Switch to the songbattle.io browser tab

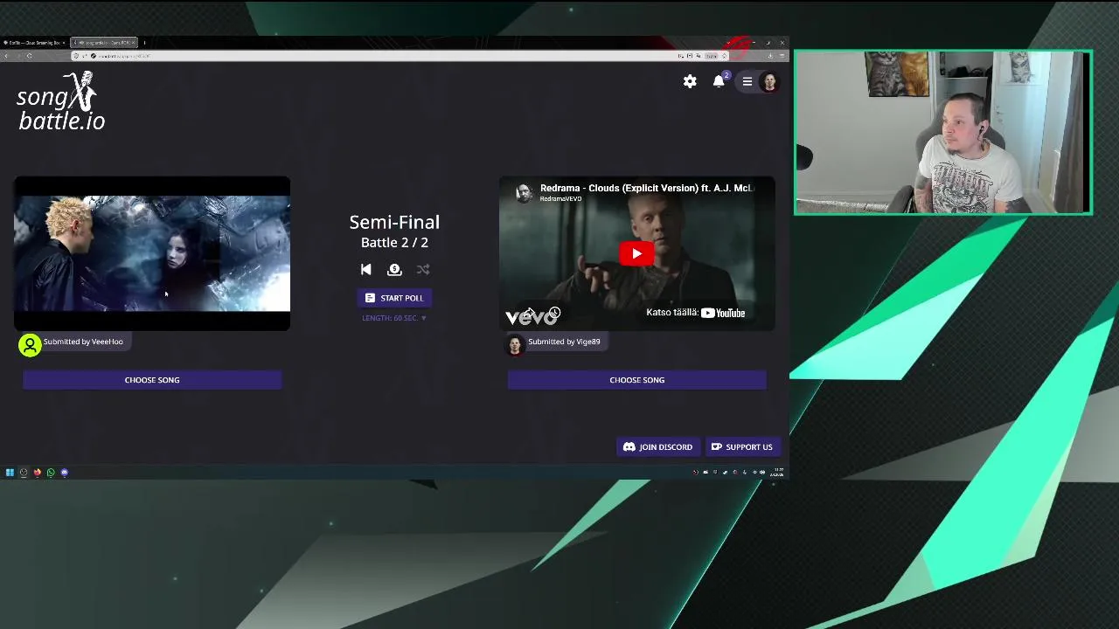click(104, 42)
